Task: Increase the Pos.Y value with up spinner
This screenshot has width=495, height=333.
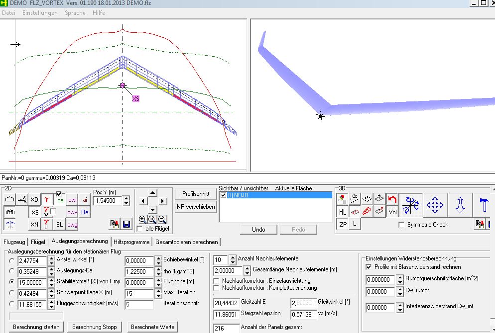Action: coord(126,198)
